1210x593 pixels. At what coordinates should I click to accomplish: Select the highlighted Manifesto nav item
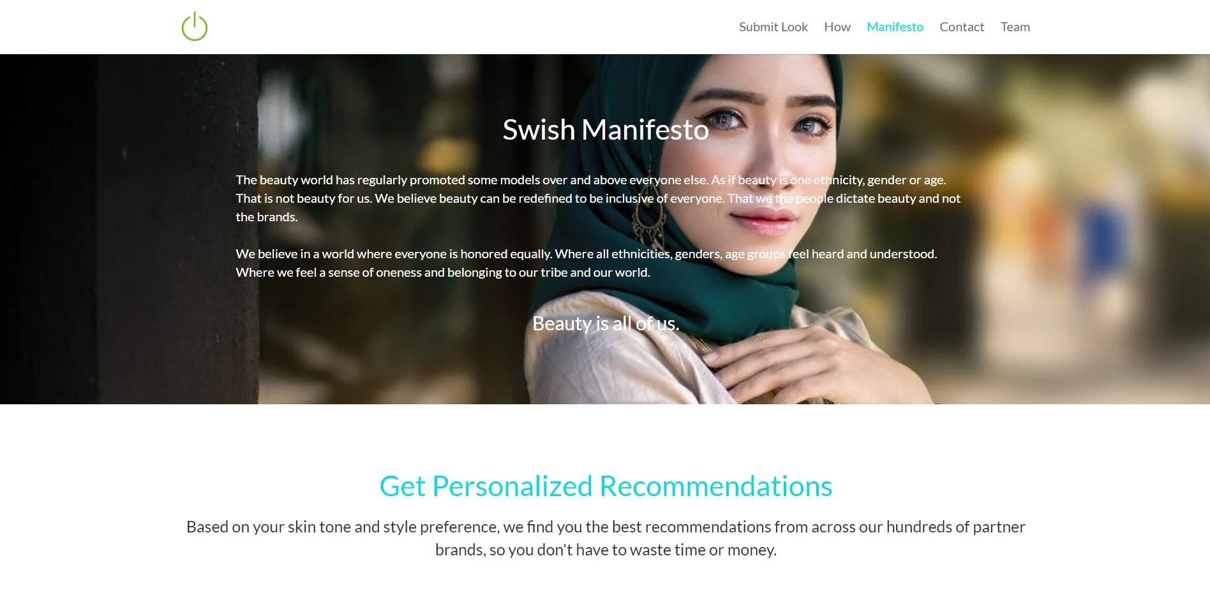pos(895,27)
